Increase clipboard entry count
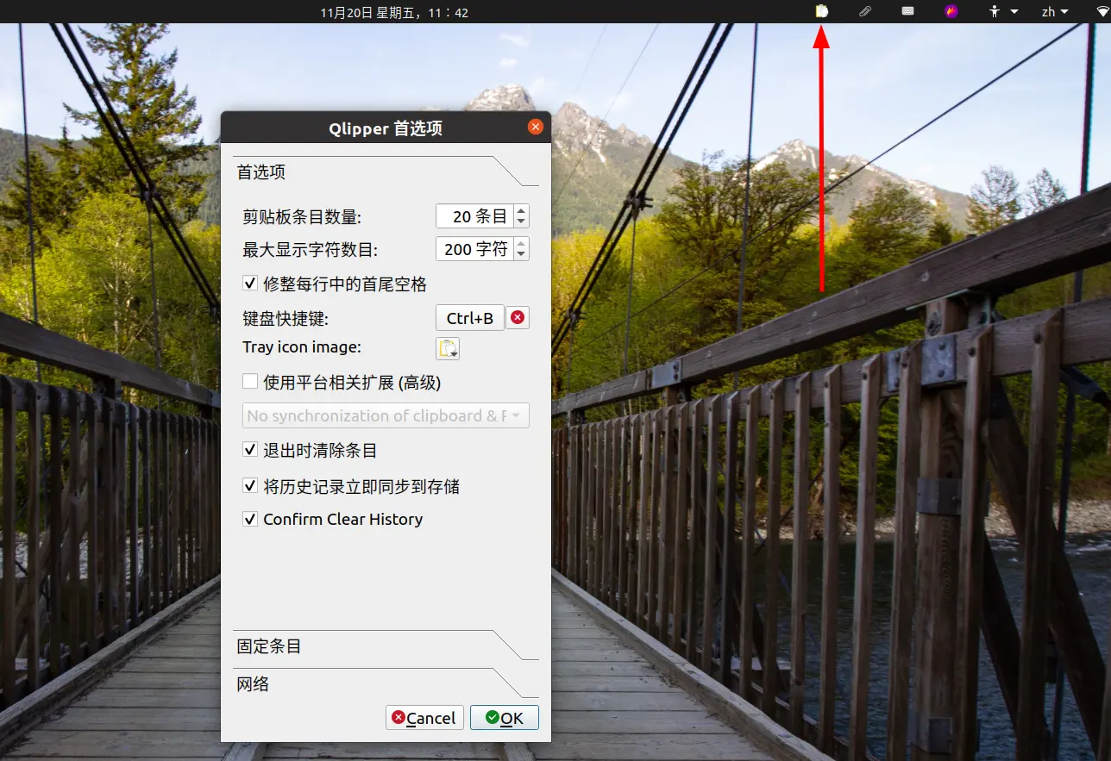 521,210
